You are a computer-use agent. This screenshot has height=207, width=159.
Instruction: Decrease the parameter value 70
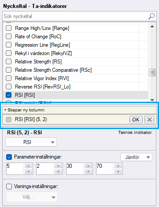tap(118, 171)
